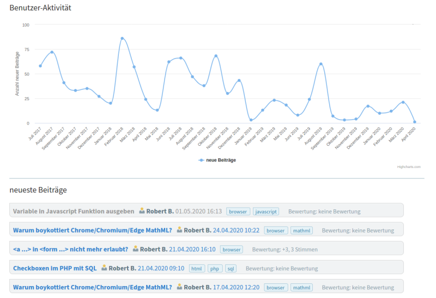Filter by the 'php' tag
This screenshot has height=298, width=436.
215,269
